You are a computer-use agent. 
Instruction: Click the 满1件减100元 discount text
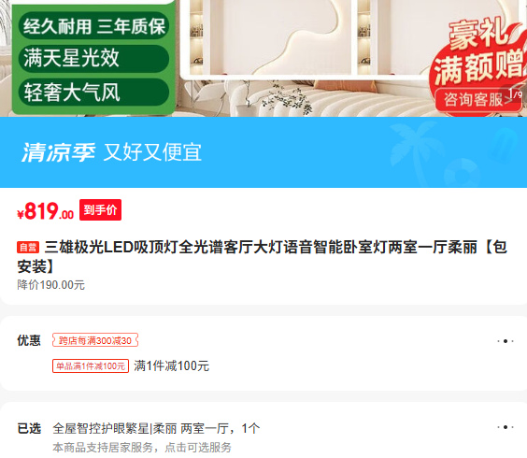(171, 365)
